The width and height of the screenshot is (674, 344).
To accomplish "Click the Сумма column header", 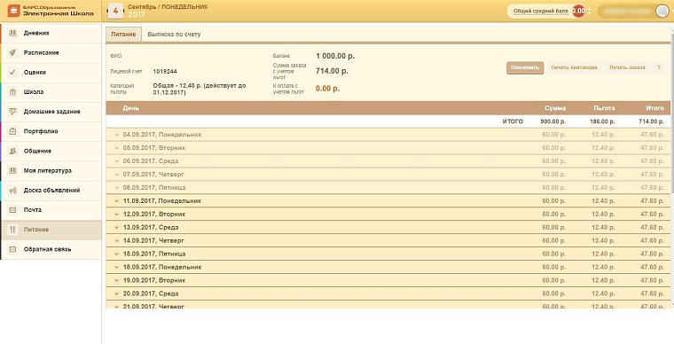I will pos(555,108).
